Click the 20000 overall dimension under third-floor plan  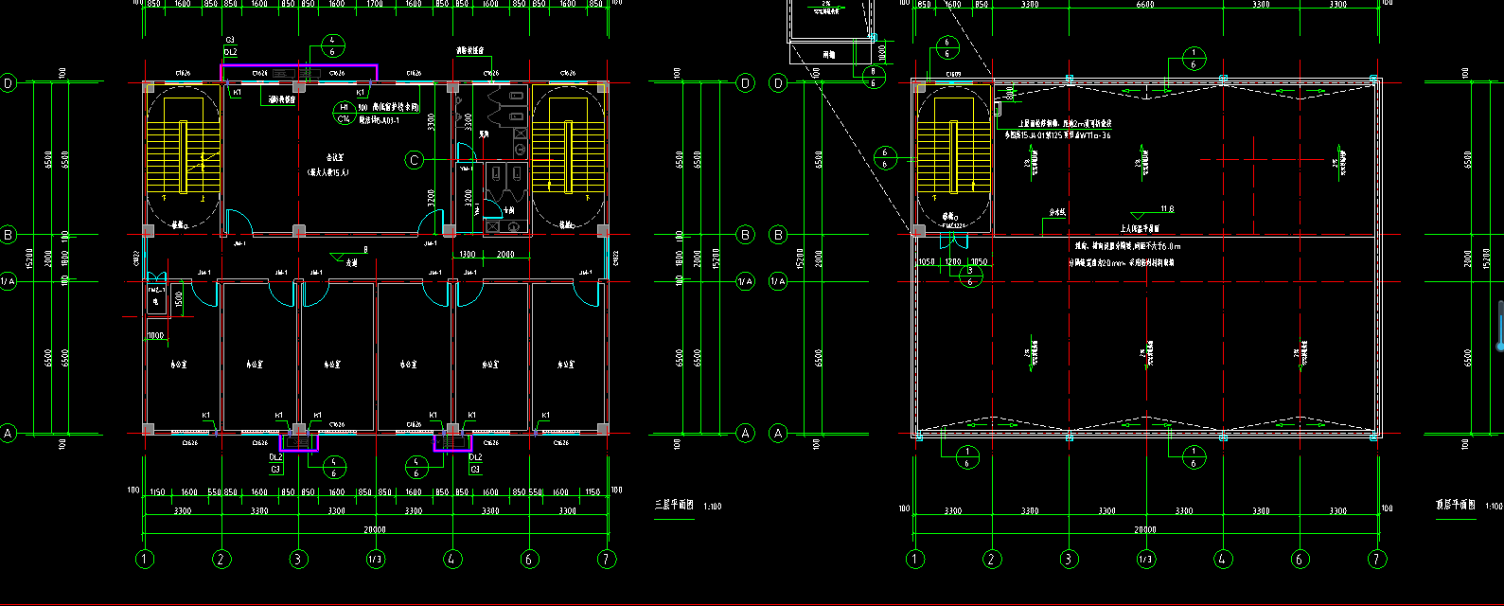click(375, 530)
